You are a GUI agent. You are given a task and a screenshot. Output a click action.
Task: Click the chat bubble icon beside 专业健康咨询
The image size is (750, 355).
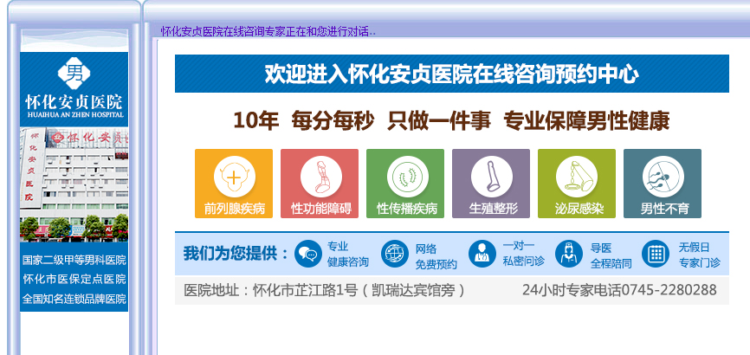[308, 254]
